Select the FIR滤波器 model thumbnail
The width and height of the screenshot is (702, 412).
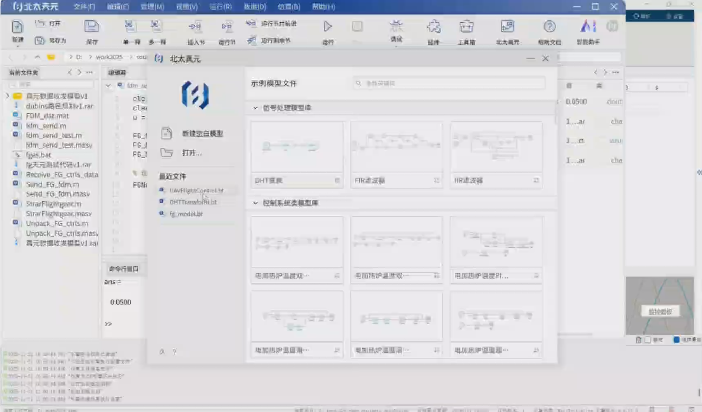[396, 147]
